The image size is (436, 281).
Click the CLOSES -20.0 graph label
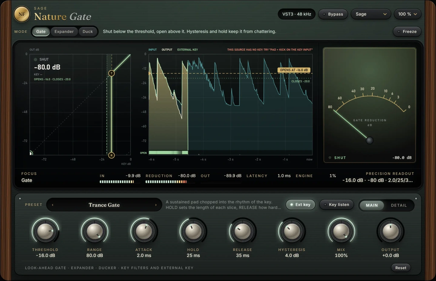tap(300, 81)
